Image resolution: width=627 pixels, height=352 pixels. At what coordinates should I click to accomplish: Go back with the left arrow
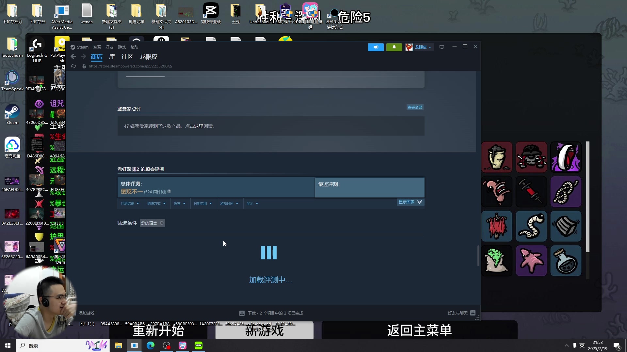click(x=73, y=57)
